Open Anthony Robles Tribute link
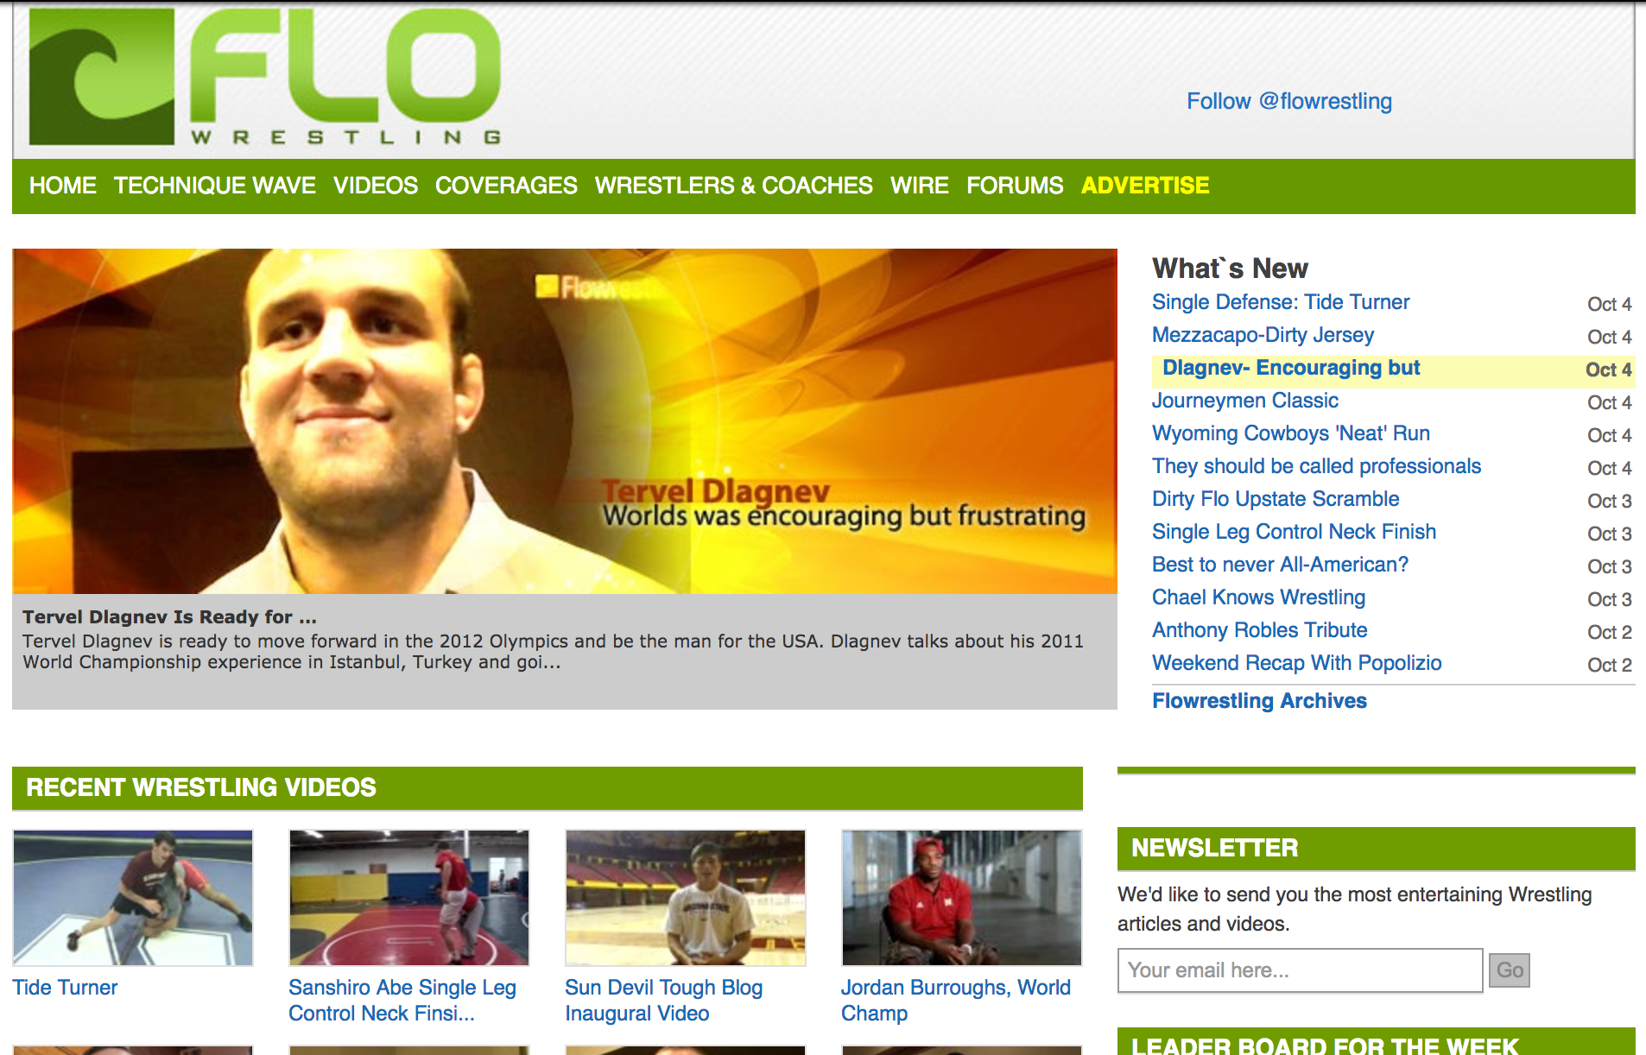 [x=1259, y=630]
